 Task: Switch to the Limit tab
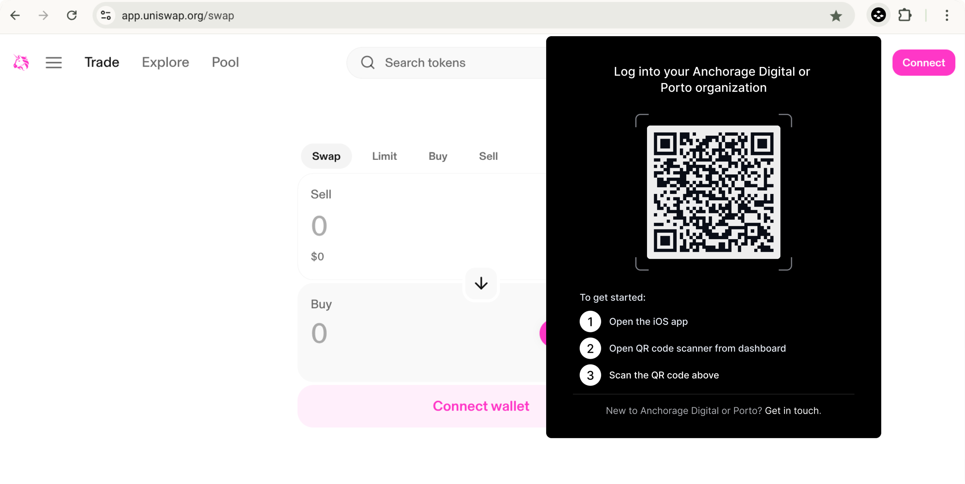click(x=384, y=156)
